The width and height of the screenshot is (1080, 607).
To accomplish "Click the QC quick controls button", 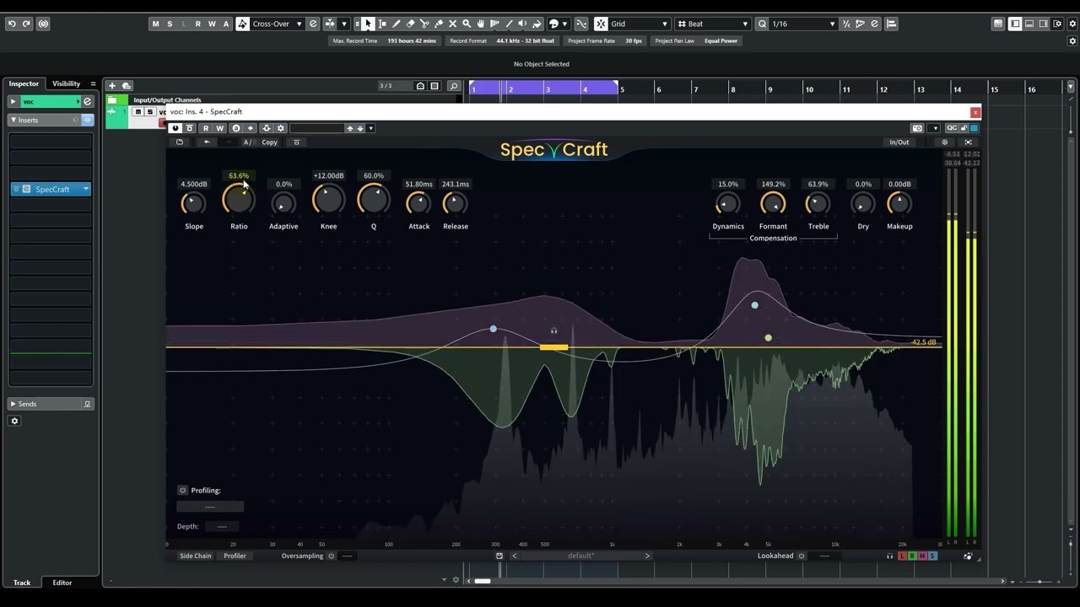I will pyautogui.click(x=952, y=128).
